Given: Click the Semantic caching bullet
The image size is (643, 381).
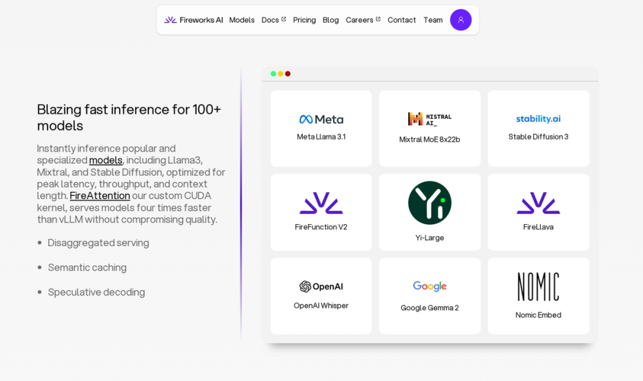Looking at the screenshot, I should [87, 267].
